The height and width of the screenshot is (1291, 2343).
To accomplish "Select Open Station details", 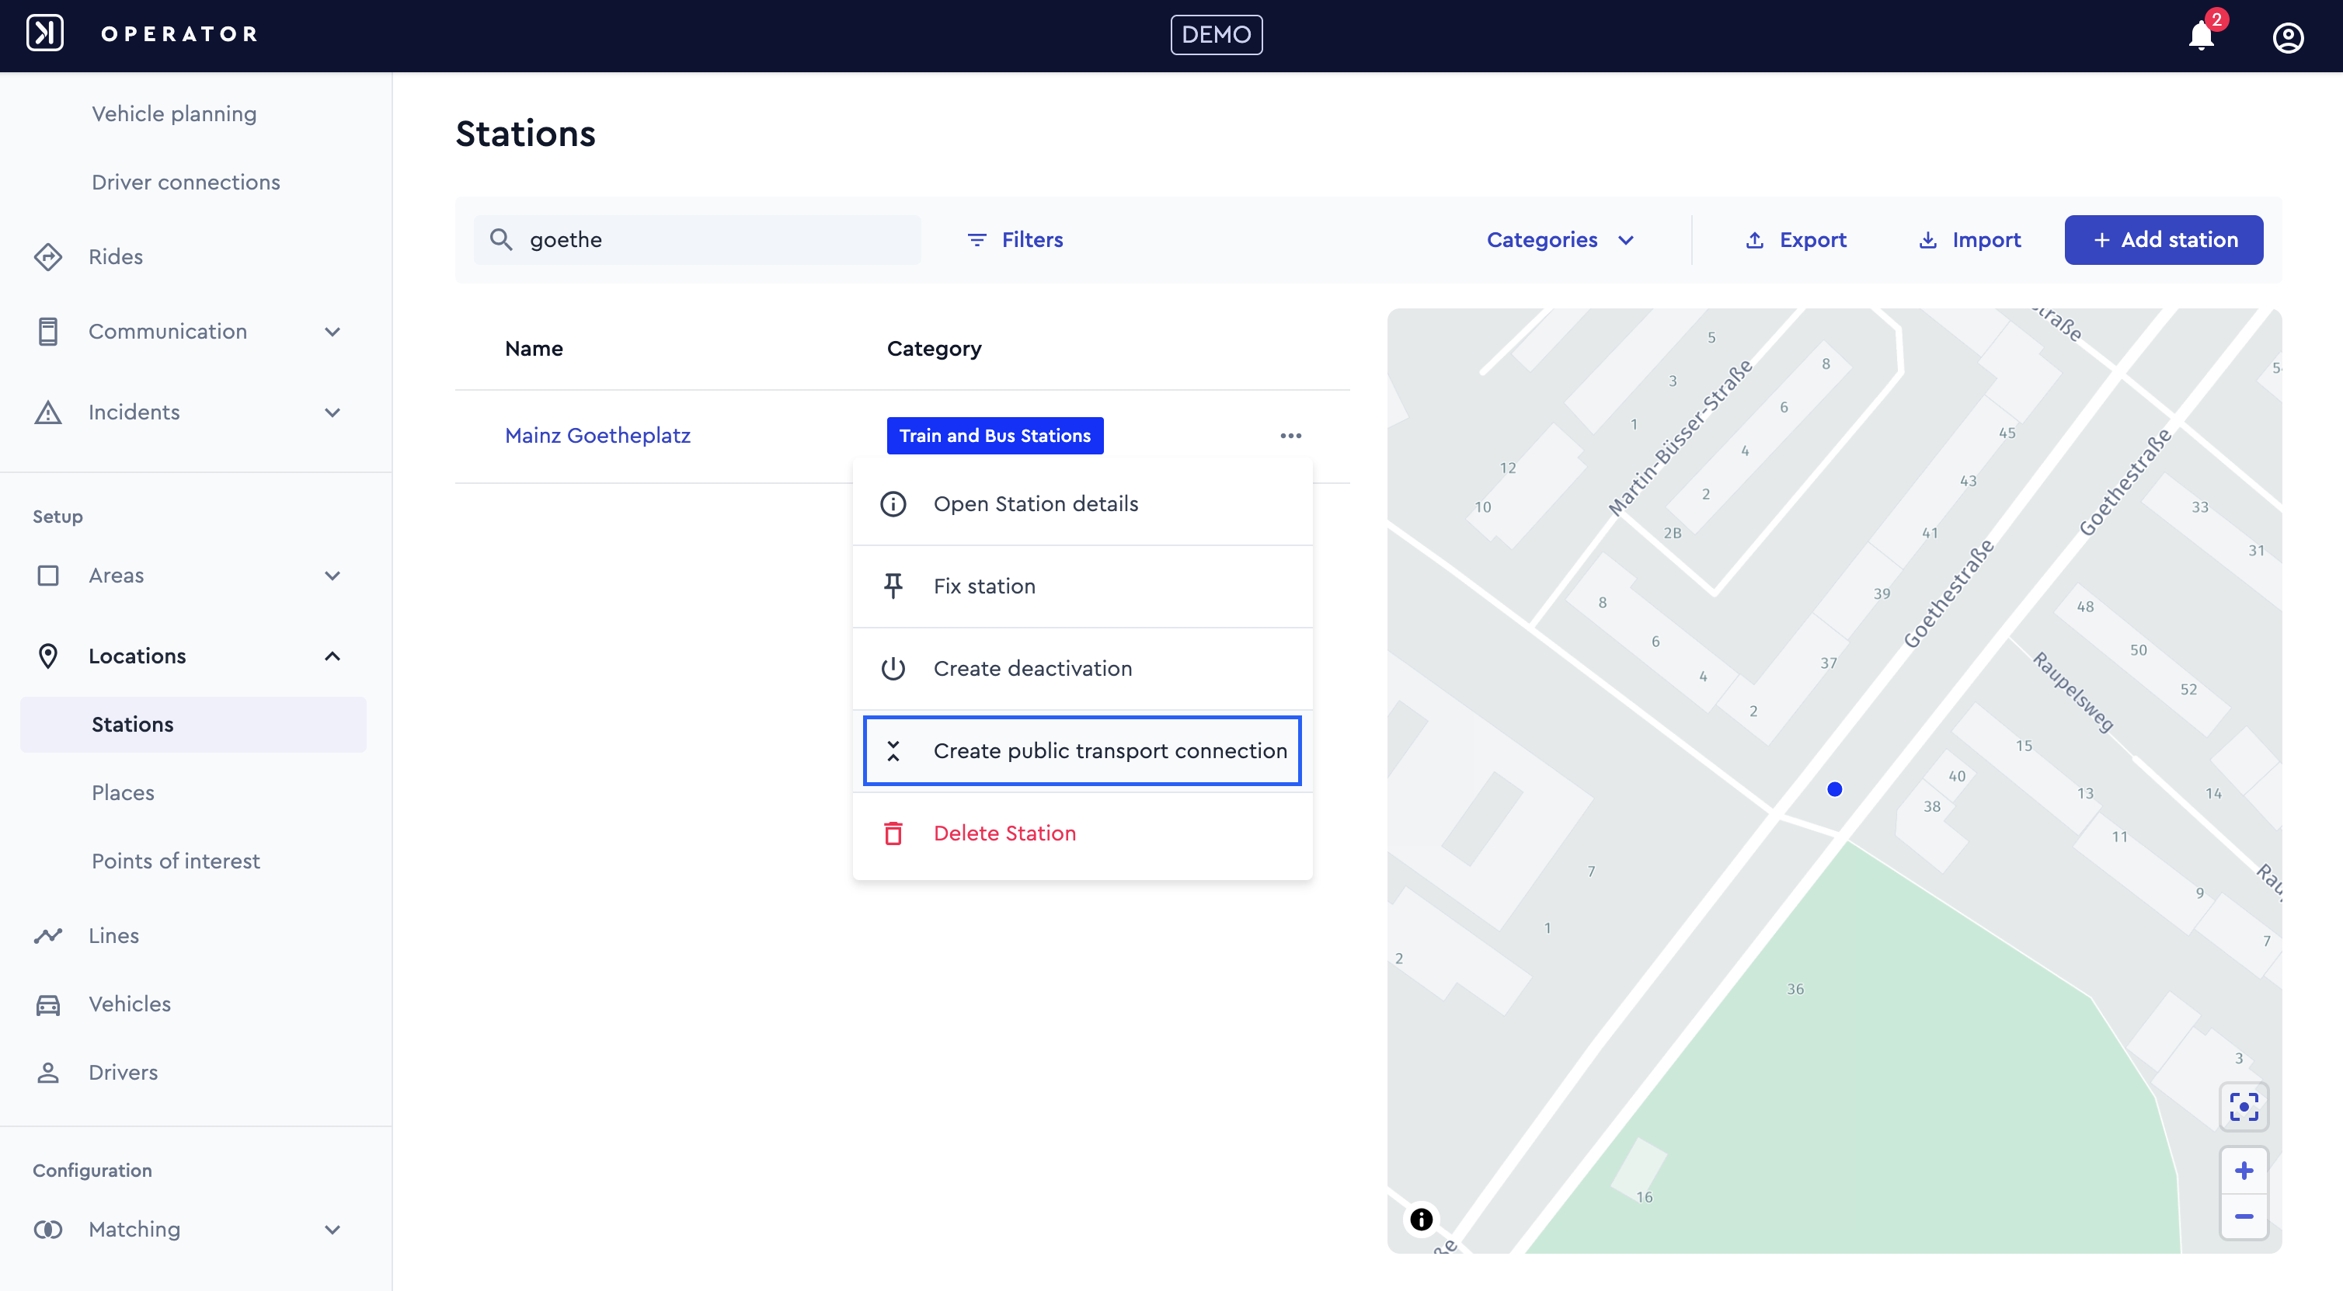I will 1082,503.
